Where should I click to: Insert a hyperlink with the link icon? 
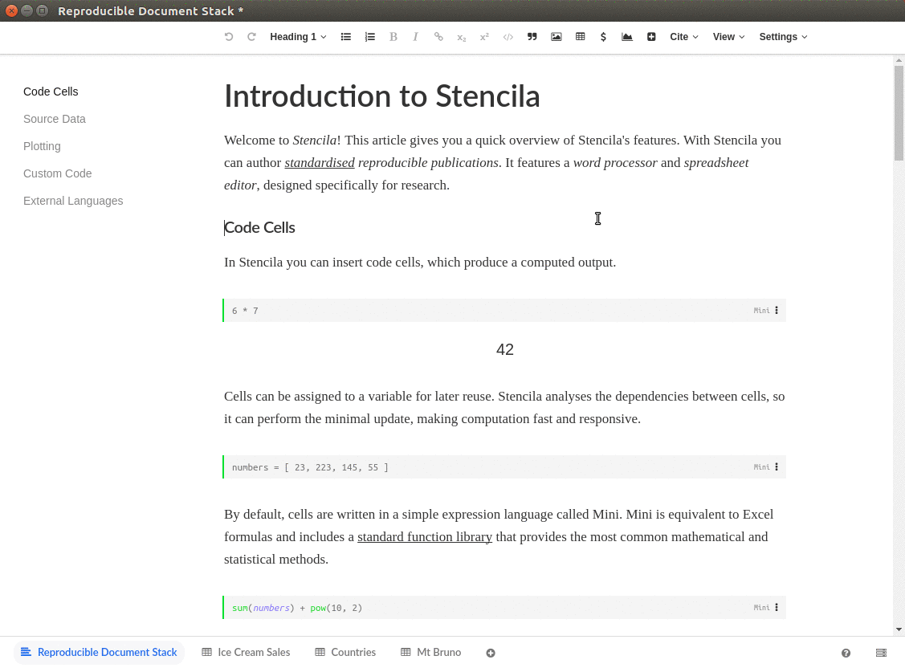click(438, 36)
